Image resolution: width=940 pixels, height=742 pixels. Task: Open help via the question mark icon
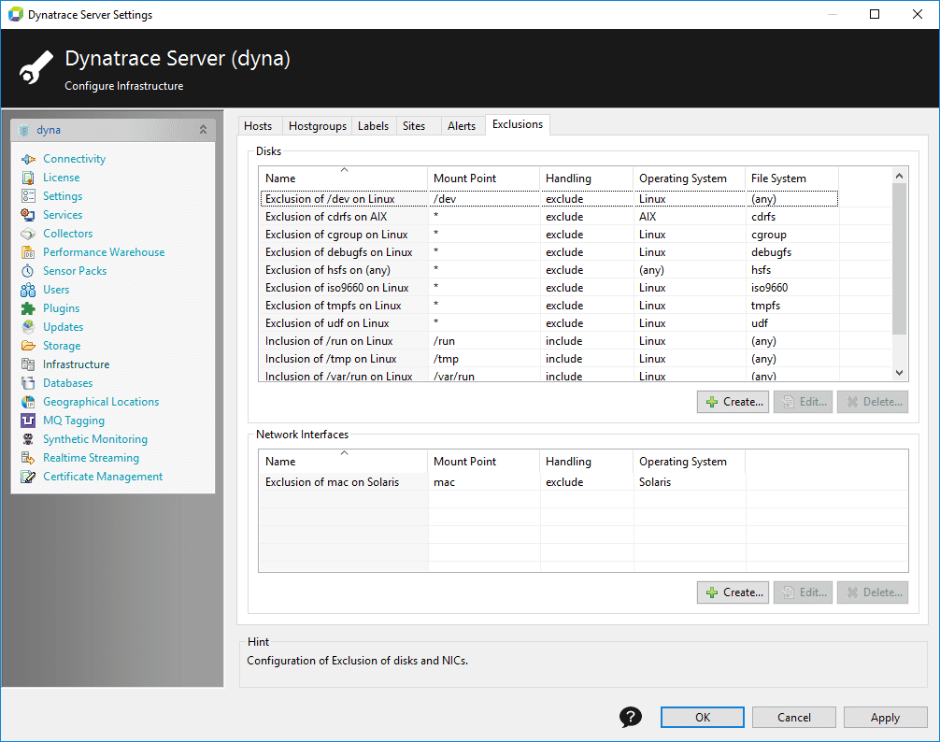point(631,717)
